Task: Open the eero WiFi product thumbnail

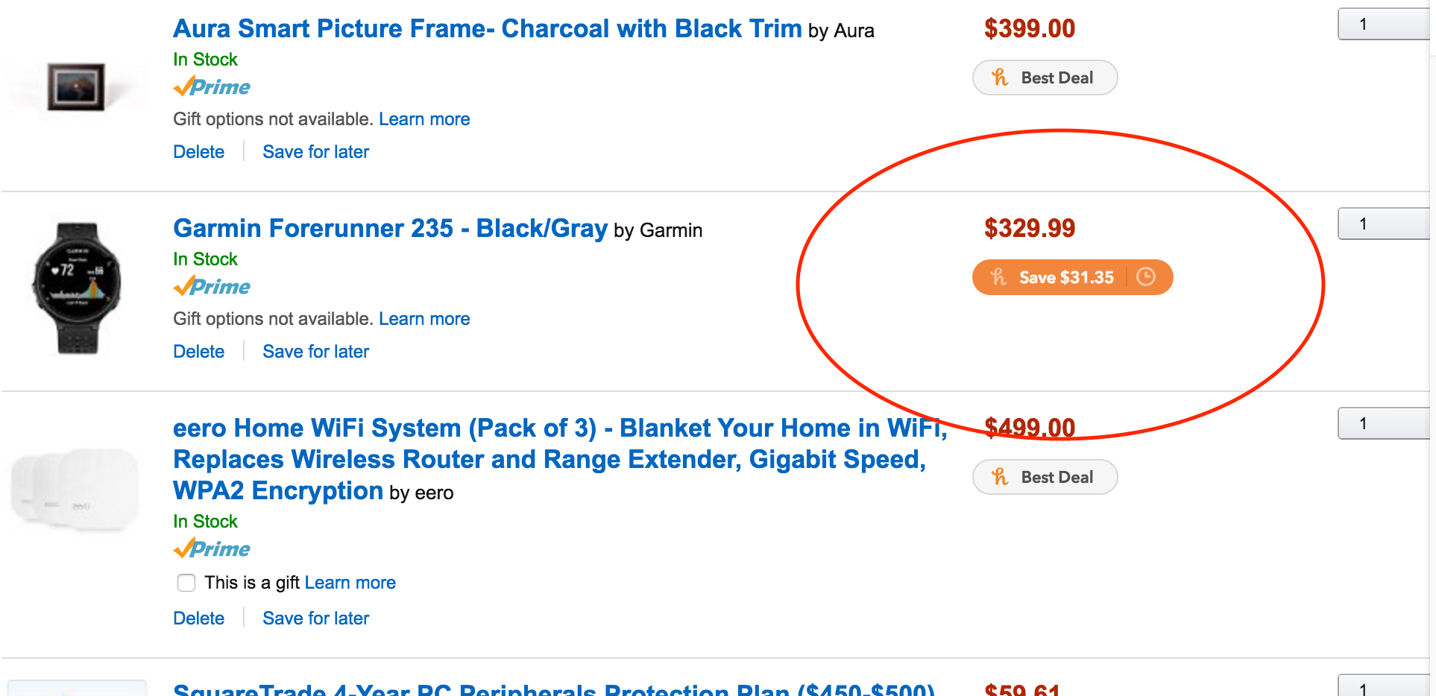Action: click(x=75, y=490)
